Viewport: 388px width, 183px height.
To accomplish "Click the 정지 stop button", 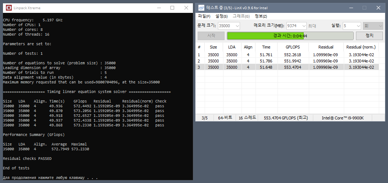I will [369, 36].
